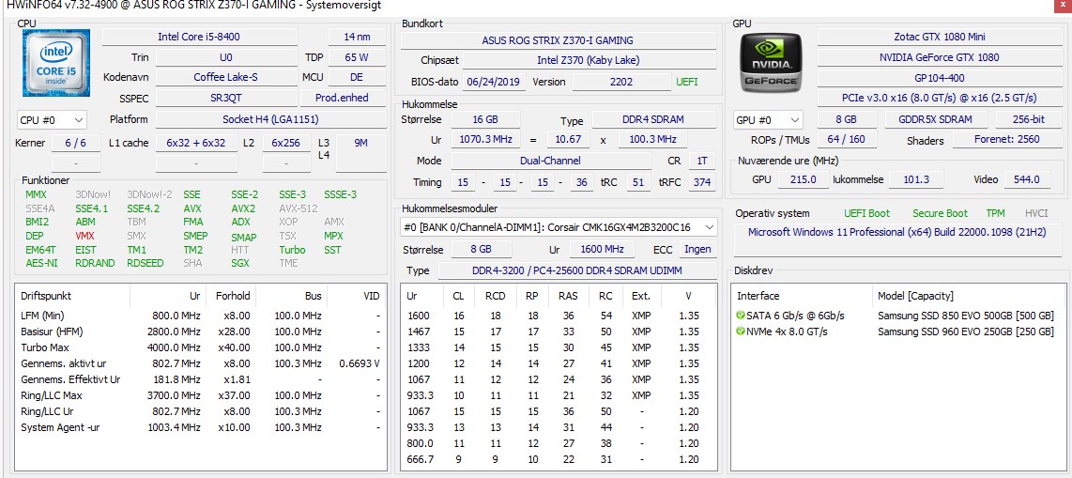Click the DDR4 SDRAM type field

click(653, 119)
